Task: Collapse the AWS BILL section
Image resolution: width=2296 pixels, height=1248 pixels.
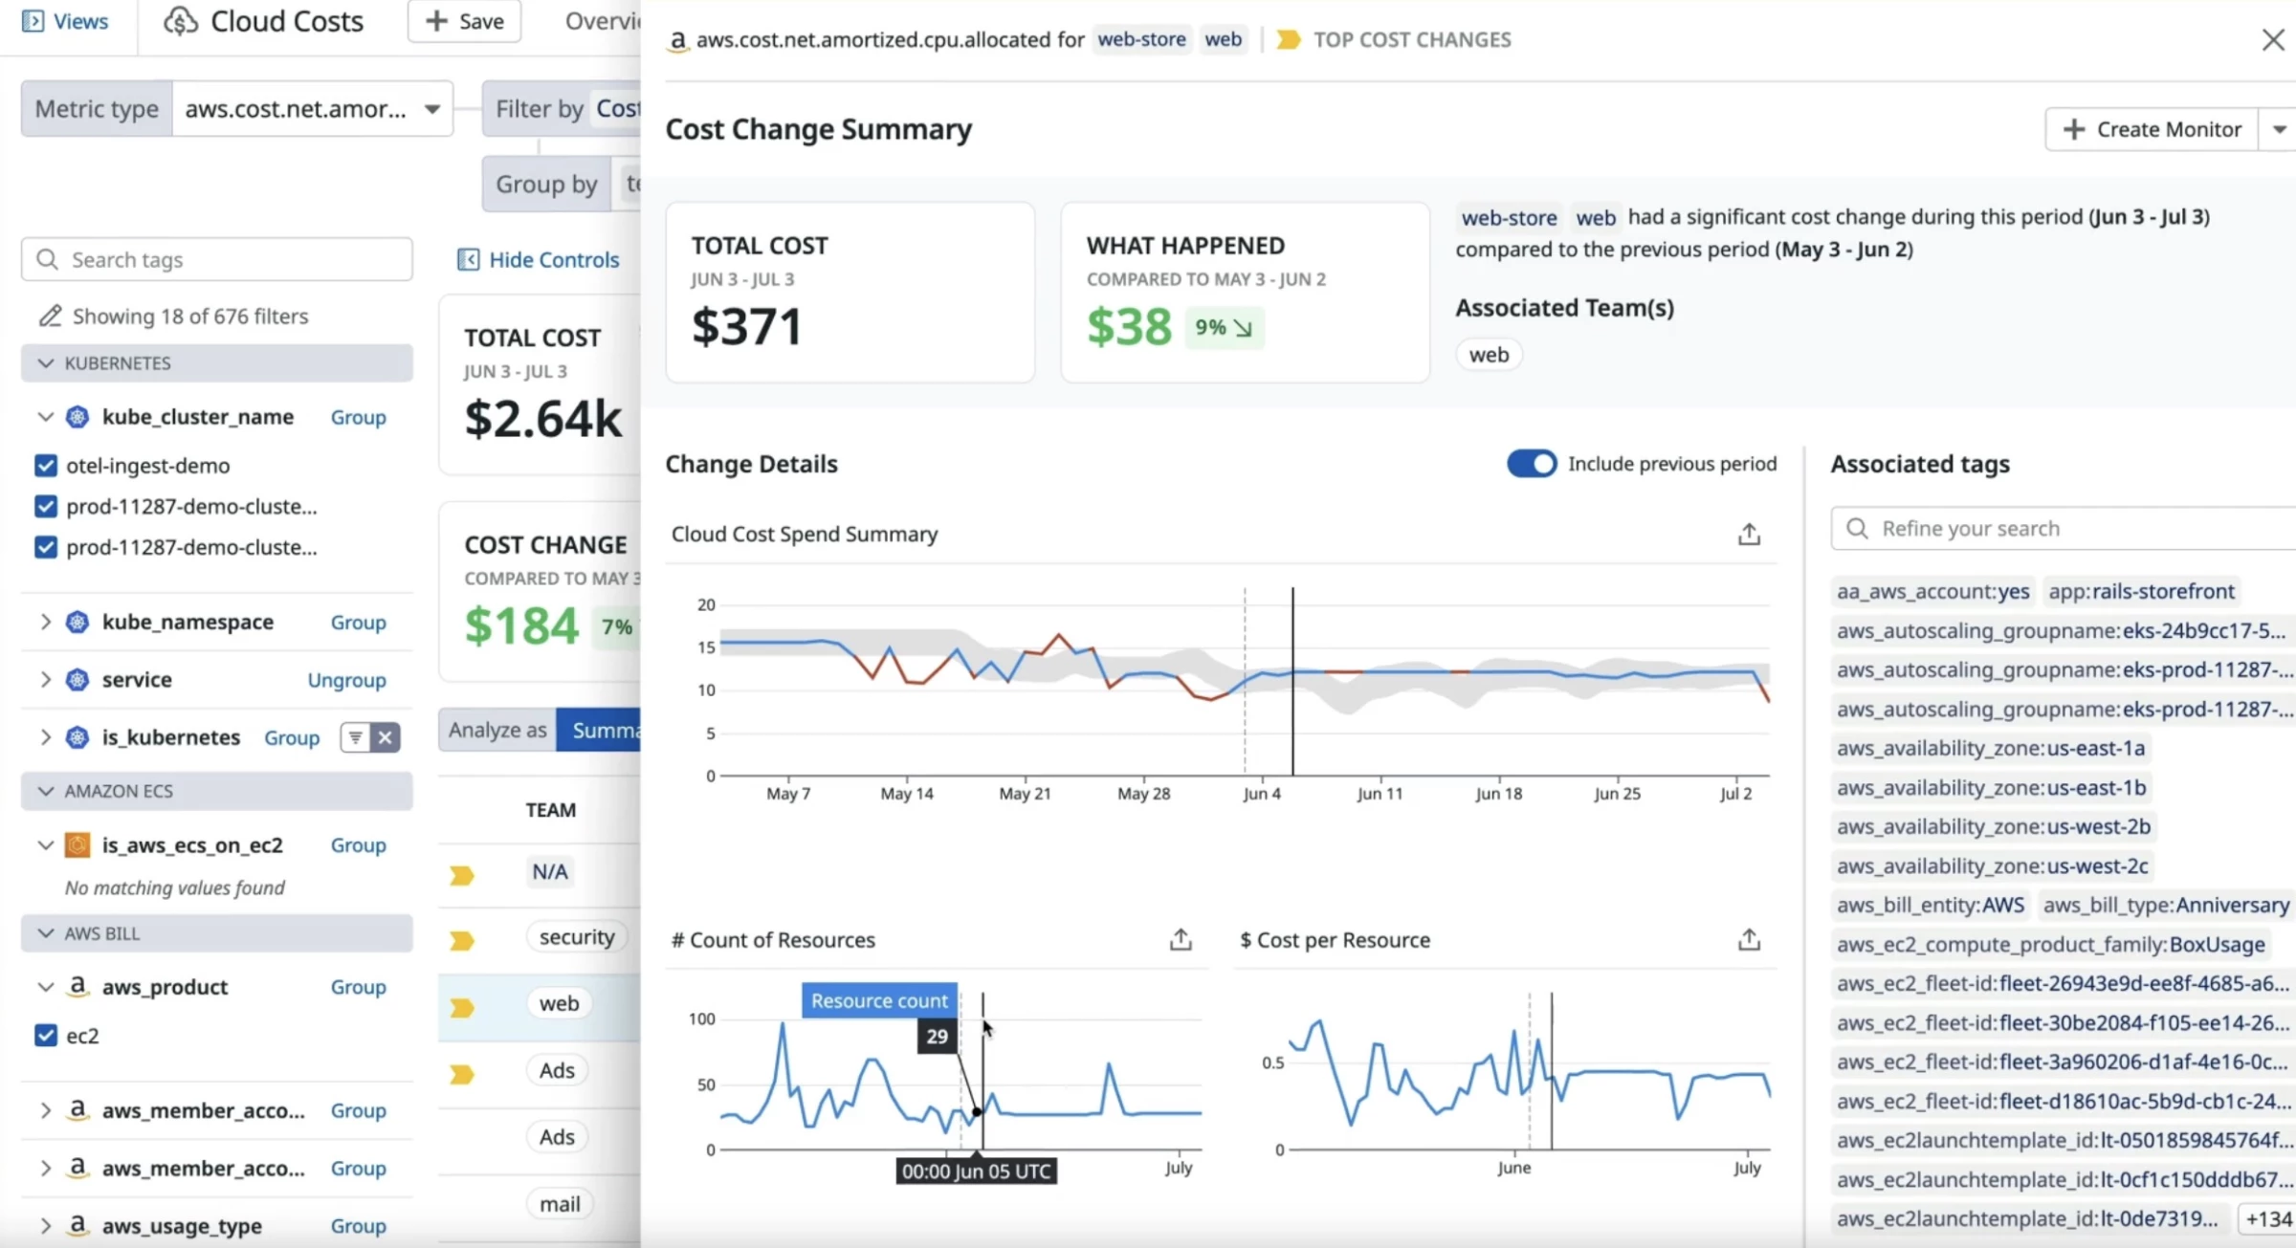Action: [x=45, y=933]
